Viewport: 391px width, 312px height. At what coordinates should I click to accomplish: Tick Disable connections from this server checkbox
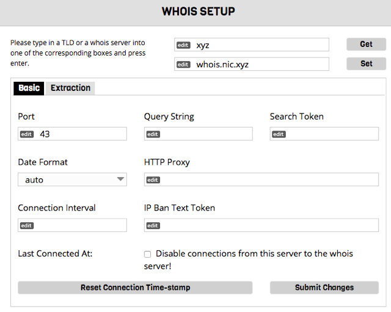coord(147,254)
